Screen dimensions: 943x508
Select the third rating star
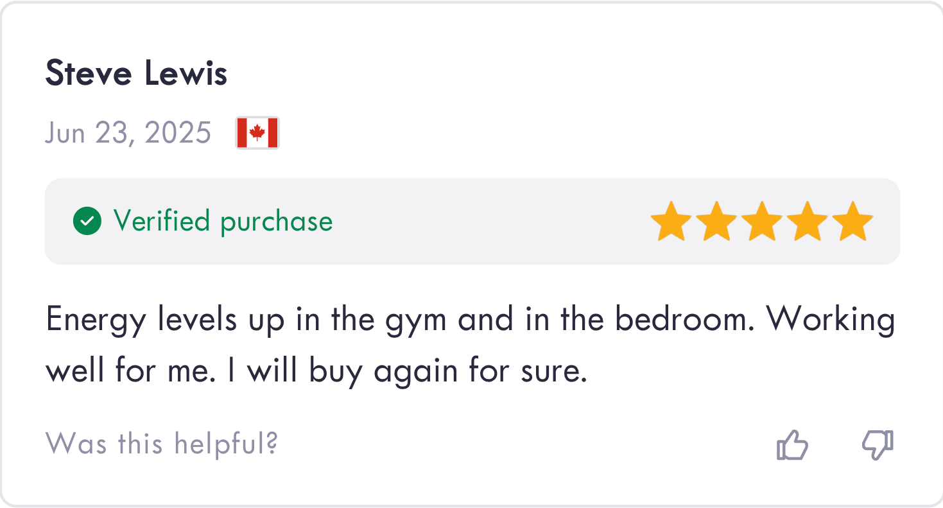coord(762,222)
